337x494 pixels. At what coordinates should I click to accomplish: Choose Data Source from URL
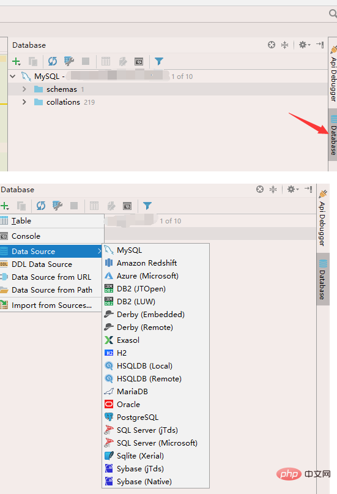(51, 277)
